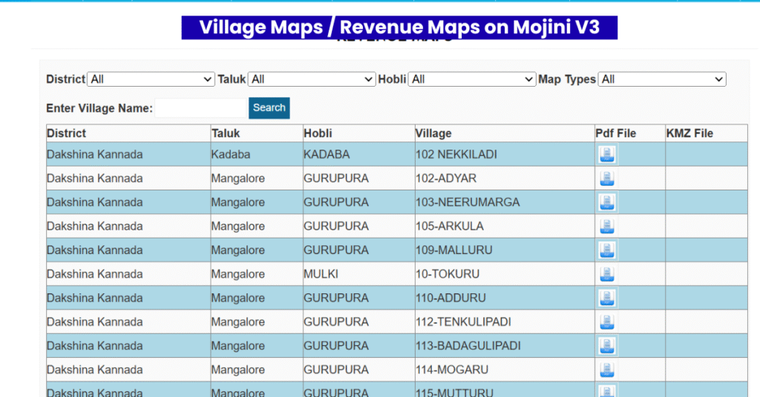
Task: Open PDF file for 113-BADAGULIPADI
Action: (x=607, y=346)
